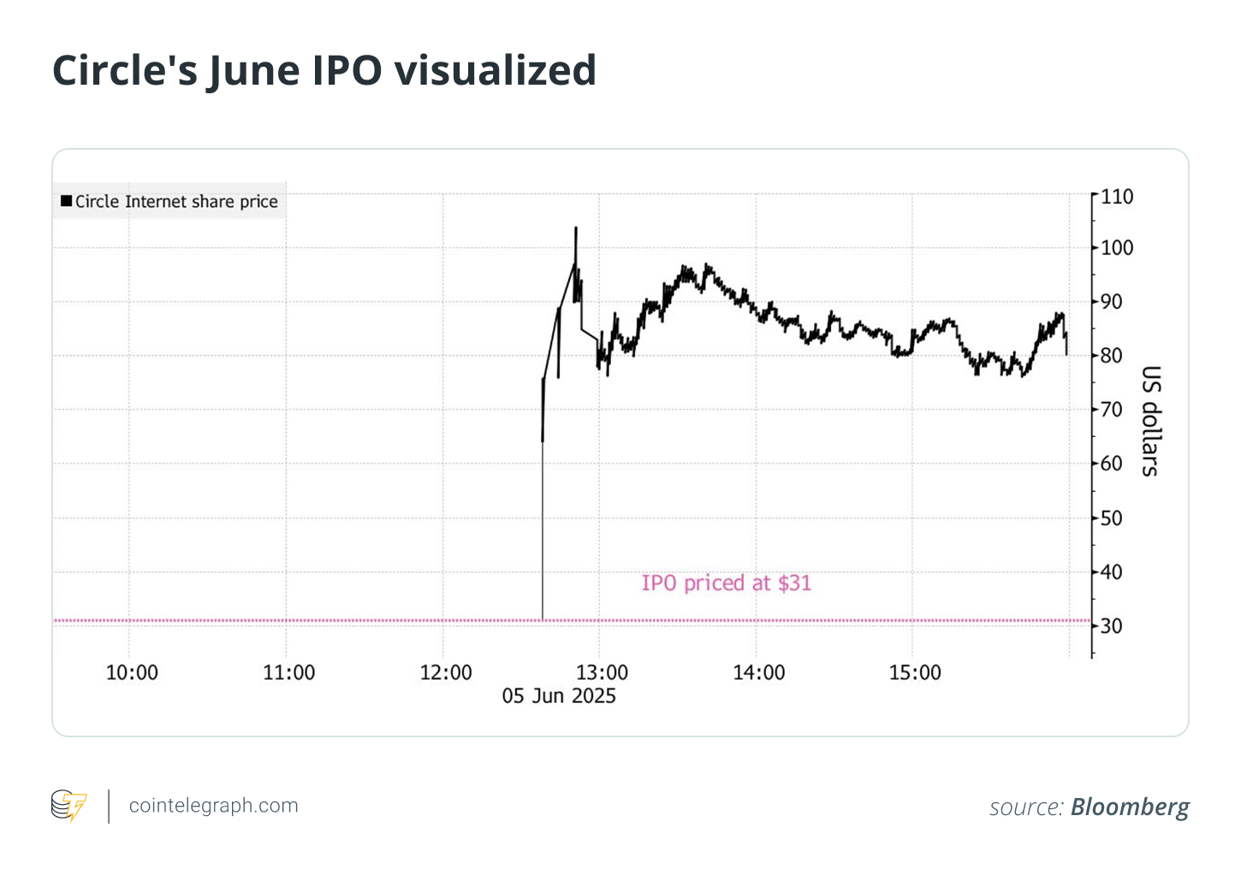Click the Bloomberg source credit

1129,807
